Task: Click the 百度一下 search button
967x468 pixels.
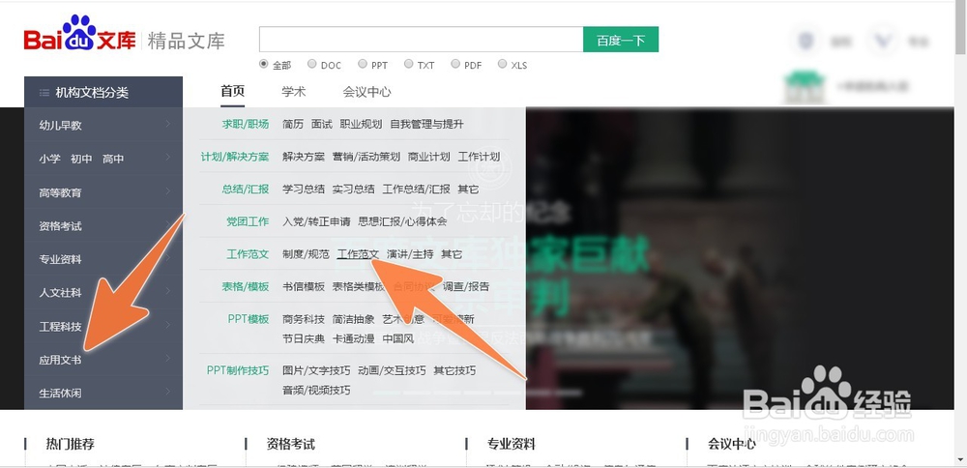Action: [621, 40]
